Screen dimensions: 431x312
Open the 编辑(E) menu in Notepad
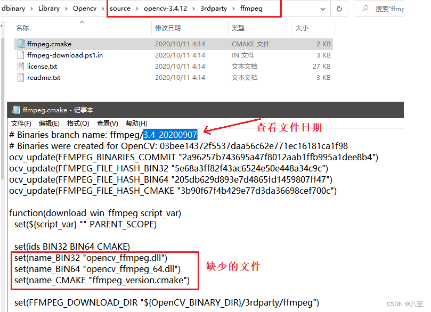[49, 124]
